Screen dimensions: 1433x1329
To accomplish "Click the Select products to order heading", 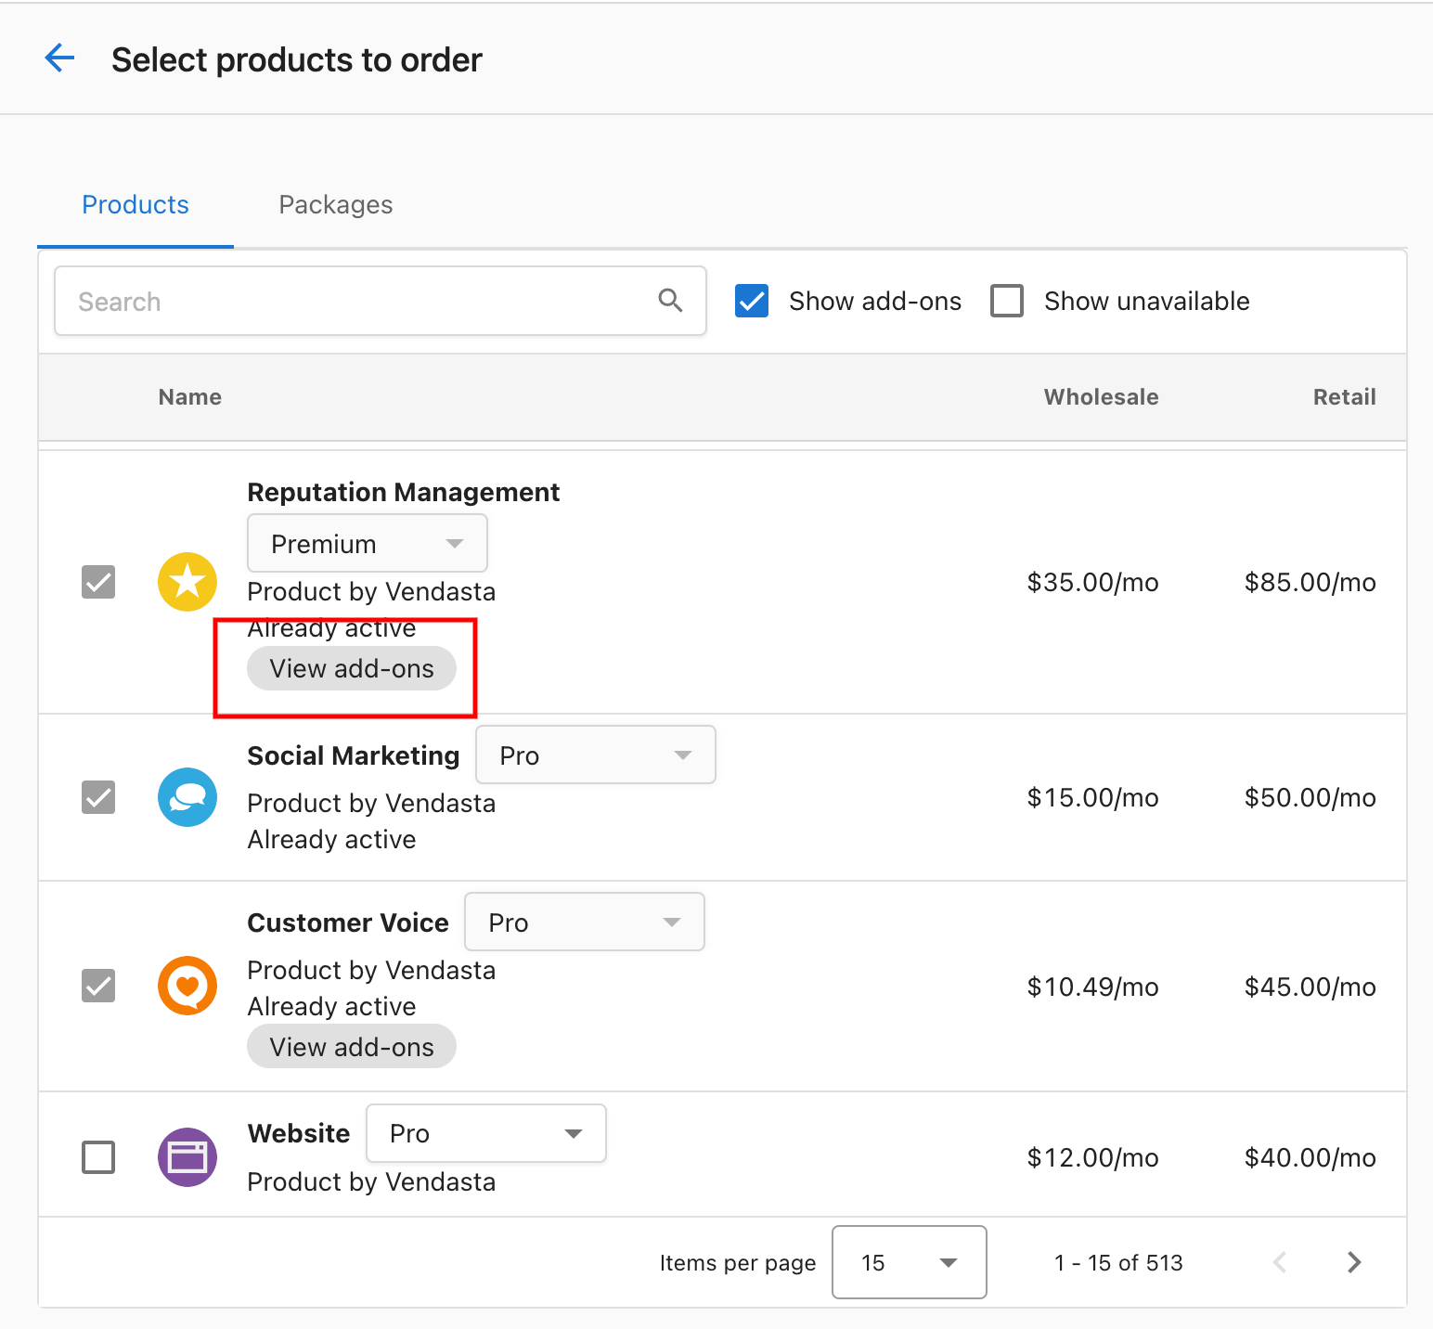I will click(297, 59).
